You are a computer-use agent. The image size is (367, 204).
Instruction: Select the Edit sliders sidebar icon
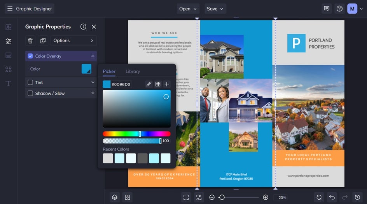pyautogui.click(x=9, y=41)
